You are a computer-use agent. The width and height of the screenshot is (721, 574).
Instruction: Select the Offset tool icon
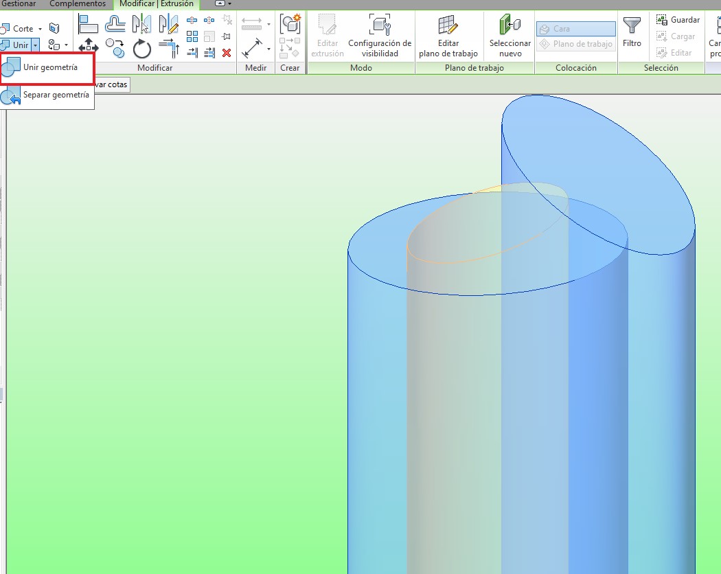pos(115,24)
